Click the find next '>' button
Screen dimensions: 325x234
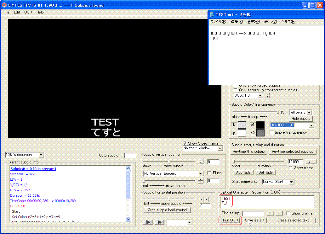tap(279, 213)
